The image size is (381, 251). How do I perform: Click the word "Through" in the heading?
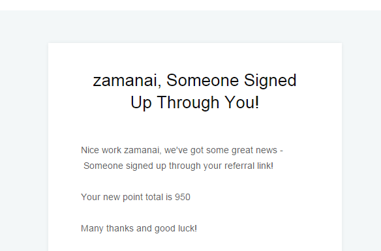188,104
